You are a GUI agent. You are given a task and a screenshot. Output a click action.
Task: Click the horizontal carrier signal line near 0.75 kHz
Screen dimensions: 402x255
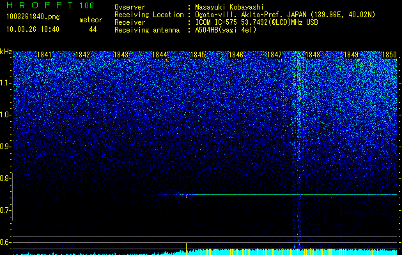coord(277,194)
